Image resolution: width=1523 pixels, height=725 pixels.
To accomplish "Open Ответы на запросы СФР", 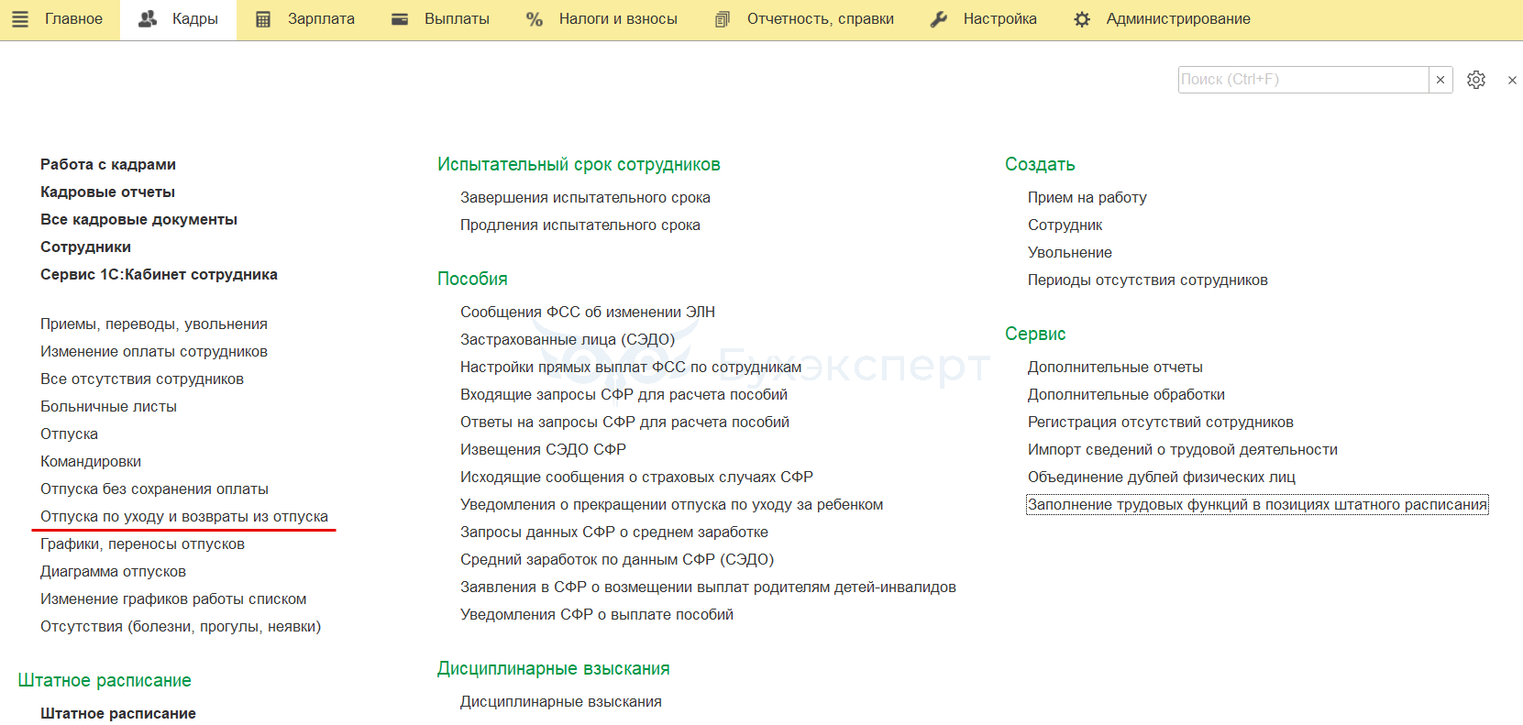I will 624,423.
